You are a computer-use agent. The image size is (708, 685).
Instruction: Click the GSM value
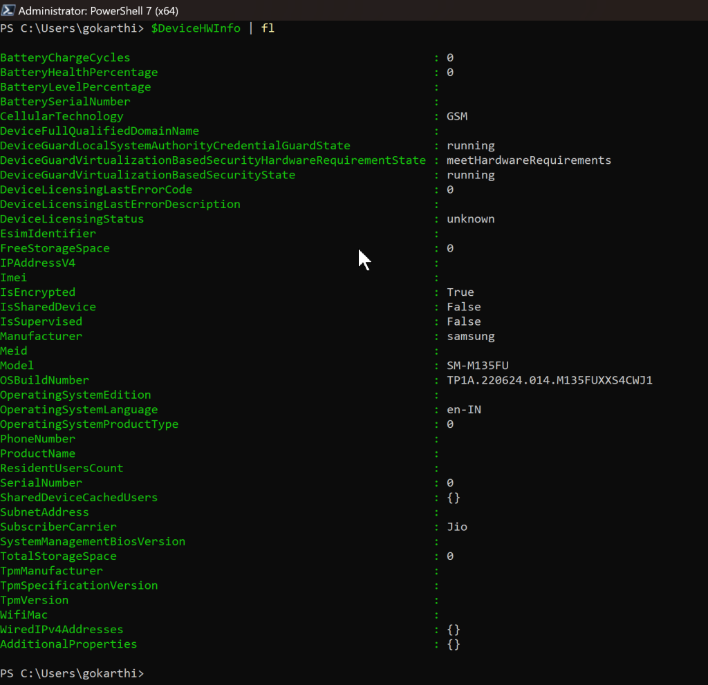[457, 117]
